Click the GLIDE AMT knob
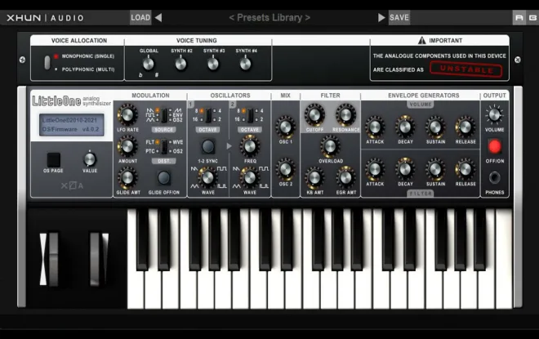The image size is (539, 339). click(x=127, y=178)
